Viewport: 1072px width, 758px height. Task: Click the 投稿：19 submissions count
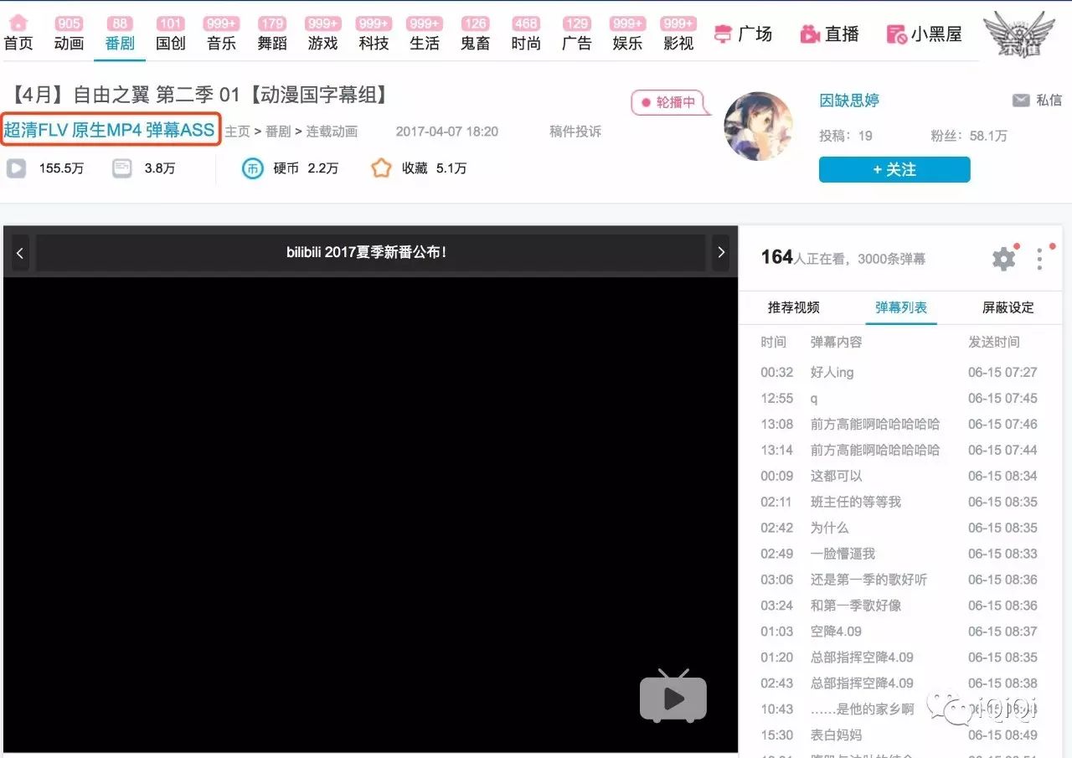point(846,136)
